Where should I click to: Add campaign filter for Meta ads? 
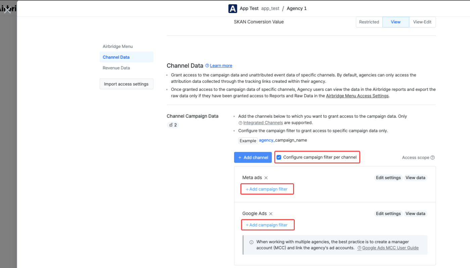tap(267, 189)
